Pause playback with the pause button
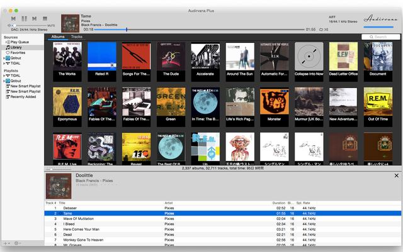The width and height of the screenshot is (403, 252). point(23,19)
